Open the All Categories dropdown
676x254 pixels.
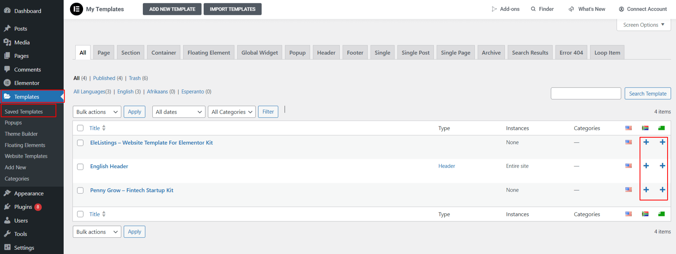pos(232,112)
